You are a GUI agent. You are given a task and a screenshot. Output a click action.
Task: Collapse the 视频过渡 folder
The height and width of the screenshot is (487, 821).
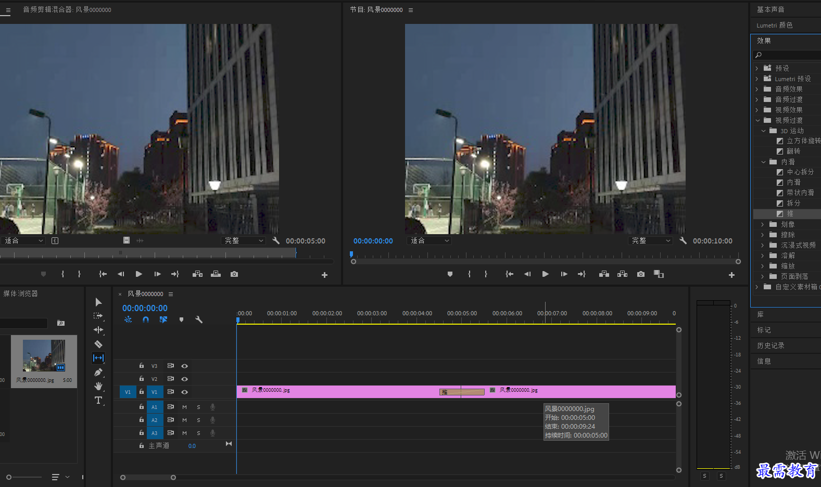point(757,120)
